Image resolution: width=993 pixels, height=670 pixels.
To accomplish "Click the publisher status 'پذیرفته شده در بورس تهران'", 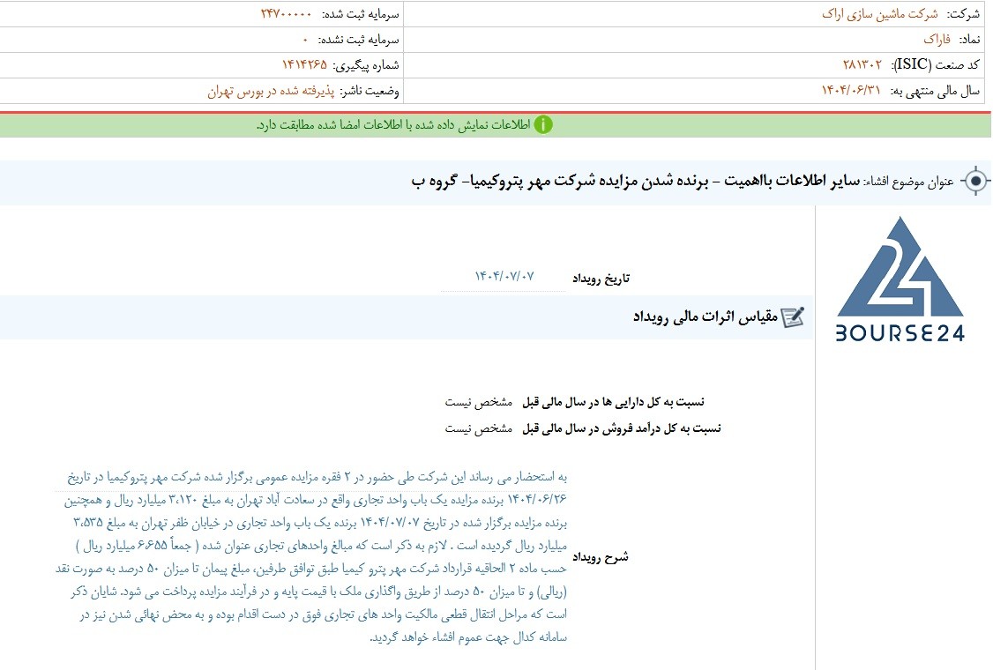I will tap(271, 91).
